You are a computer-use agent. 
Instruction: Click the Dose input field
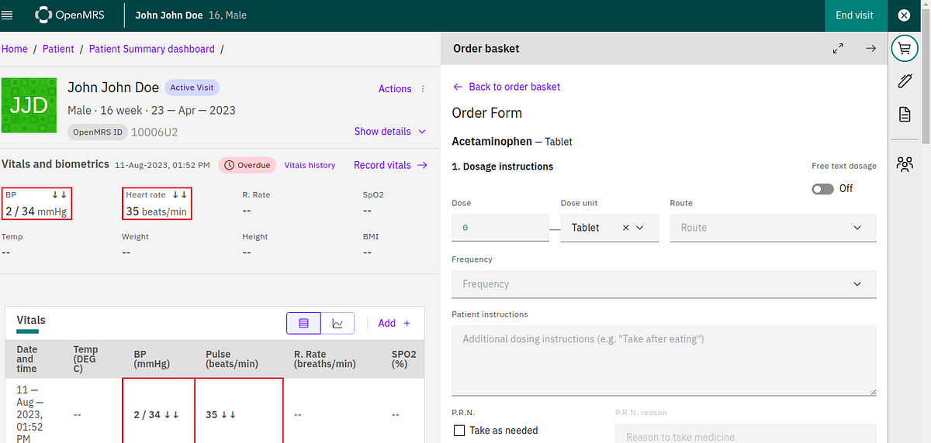tap(500, 228)
